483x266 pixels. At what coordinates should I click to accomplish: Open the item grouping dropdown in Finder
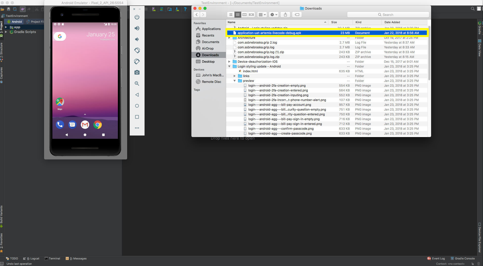tap(262, 14)
